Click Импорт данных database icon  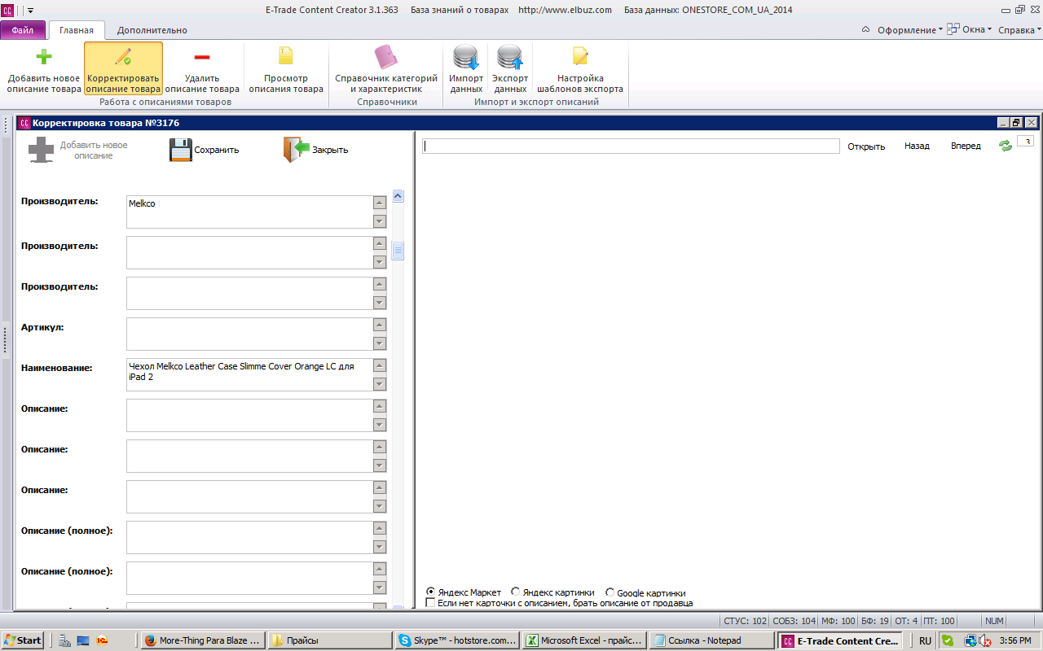click(466, 57)
